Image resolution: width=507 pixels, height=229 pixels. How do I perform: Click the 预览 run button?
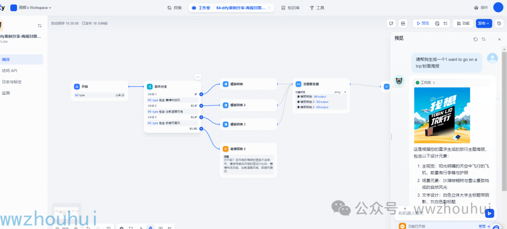pyautogui.click(x=423, y=23)
